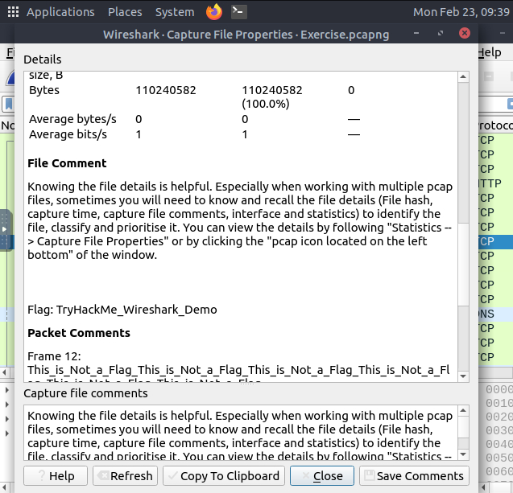
Task: Click left scroll arrow of the packet list
Action: tap(4, 372)
